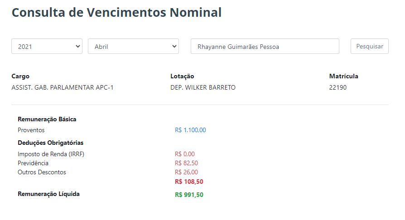
Task: Click the net pay value R$ 991,50
Action: (x=189, y=195)
